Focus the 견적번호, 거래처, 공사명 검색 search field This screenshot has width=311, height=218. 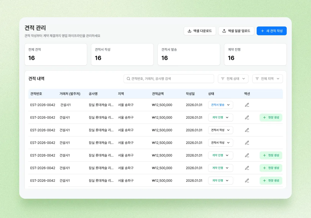point(169,79)
